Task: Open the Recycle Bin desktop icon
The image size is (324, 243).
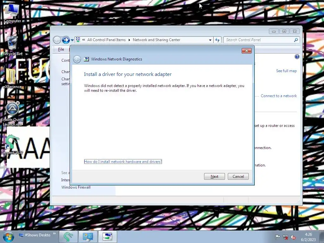Action: (12, 46)
